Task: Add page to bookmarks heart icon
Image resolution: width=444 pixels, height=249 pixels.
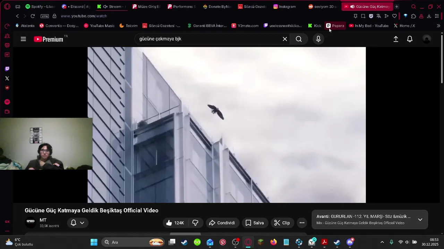Action: click(394, 16)
